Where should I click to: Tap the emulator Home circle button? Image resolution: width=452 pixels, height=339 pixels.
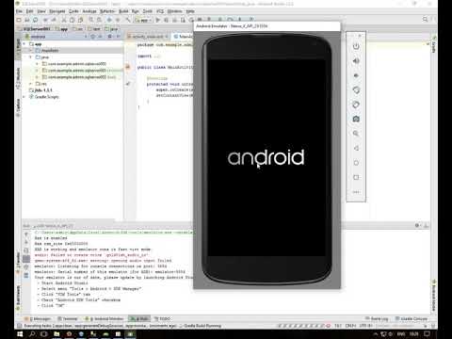(356, 163)
